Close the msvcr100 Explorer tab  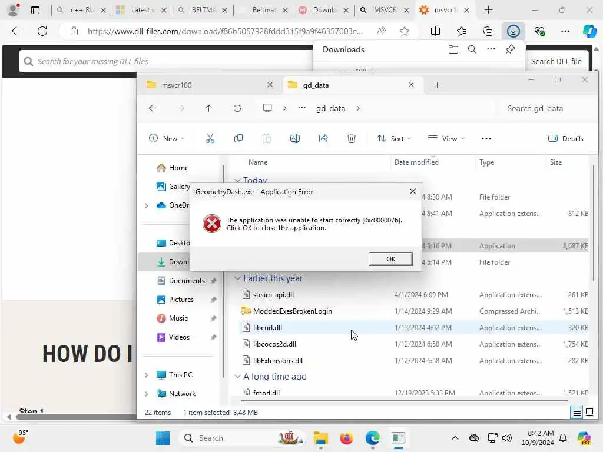[270, 85]
